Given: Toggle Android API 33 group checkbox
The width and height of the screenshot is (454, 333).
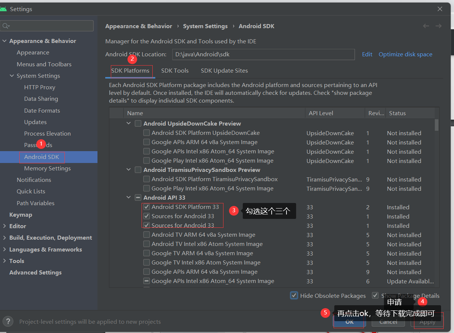Looking at the screenshot, I should 138,197.
